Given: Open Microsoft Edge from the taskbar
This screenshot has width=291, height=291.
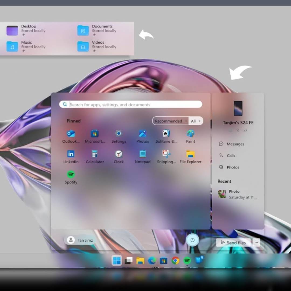Looking at the screenshot, I should [x=152, y=261].
